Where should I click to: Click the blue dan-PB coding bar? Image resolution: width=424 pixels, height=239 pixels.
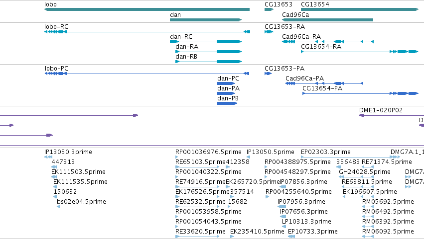pos(227,103)
